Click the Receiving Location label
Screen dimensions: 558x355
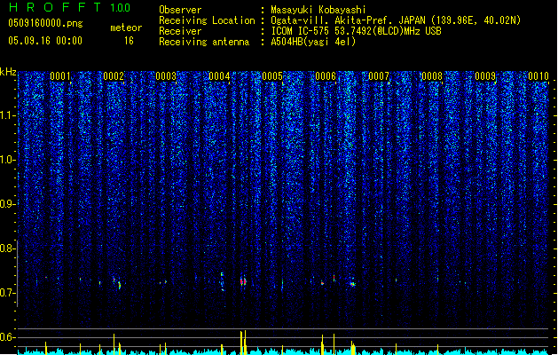coord(207,20)
